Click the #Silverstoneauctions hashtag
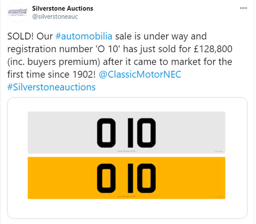Viewport: 256px width, 224px height. pos(51,87)
